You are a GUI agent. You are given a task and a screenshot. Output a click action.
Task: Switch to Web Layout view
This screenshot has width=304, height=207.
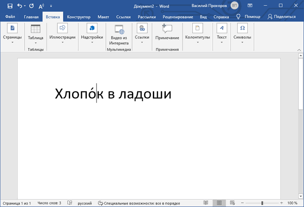pyautogui.click(x=232, y=203)
